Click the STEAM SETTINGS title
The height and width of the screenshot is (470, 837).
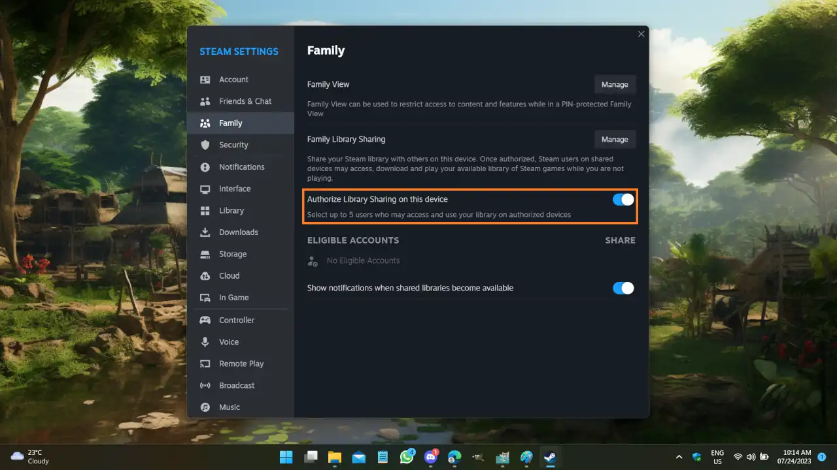point(239,52)
